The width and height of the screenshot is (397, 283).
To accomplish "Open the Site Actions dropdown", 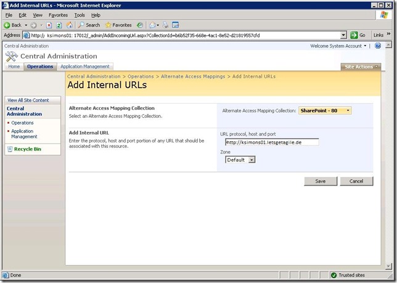I will (361, 67).
